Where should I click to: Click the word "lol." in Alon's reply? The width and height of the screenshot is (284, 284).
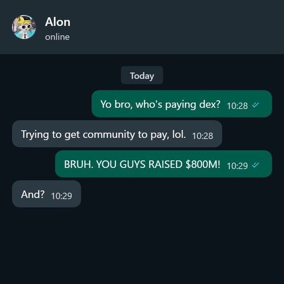[x=179, y=134]
